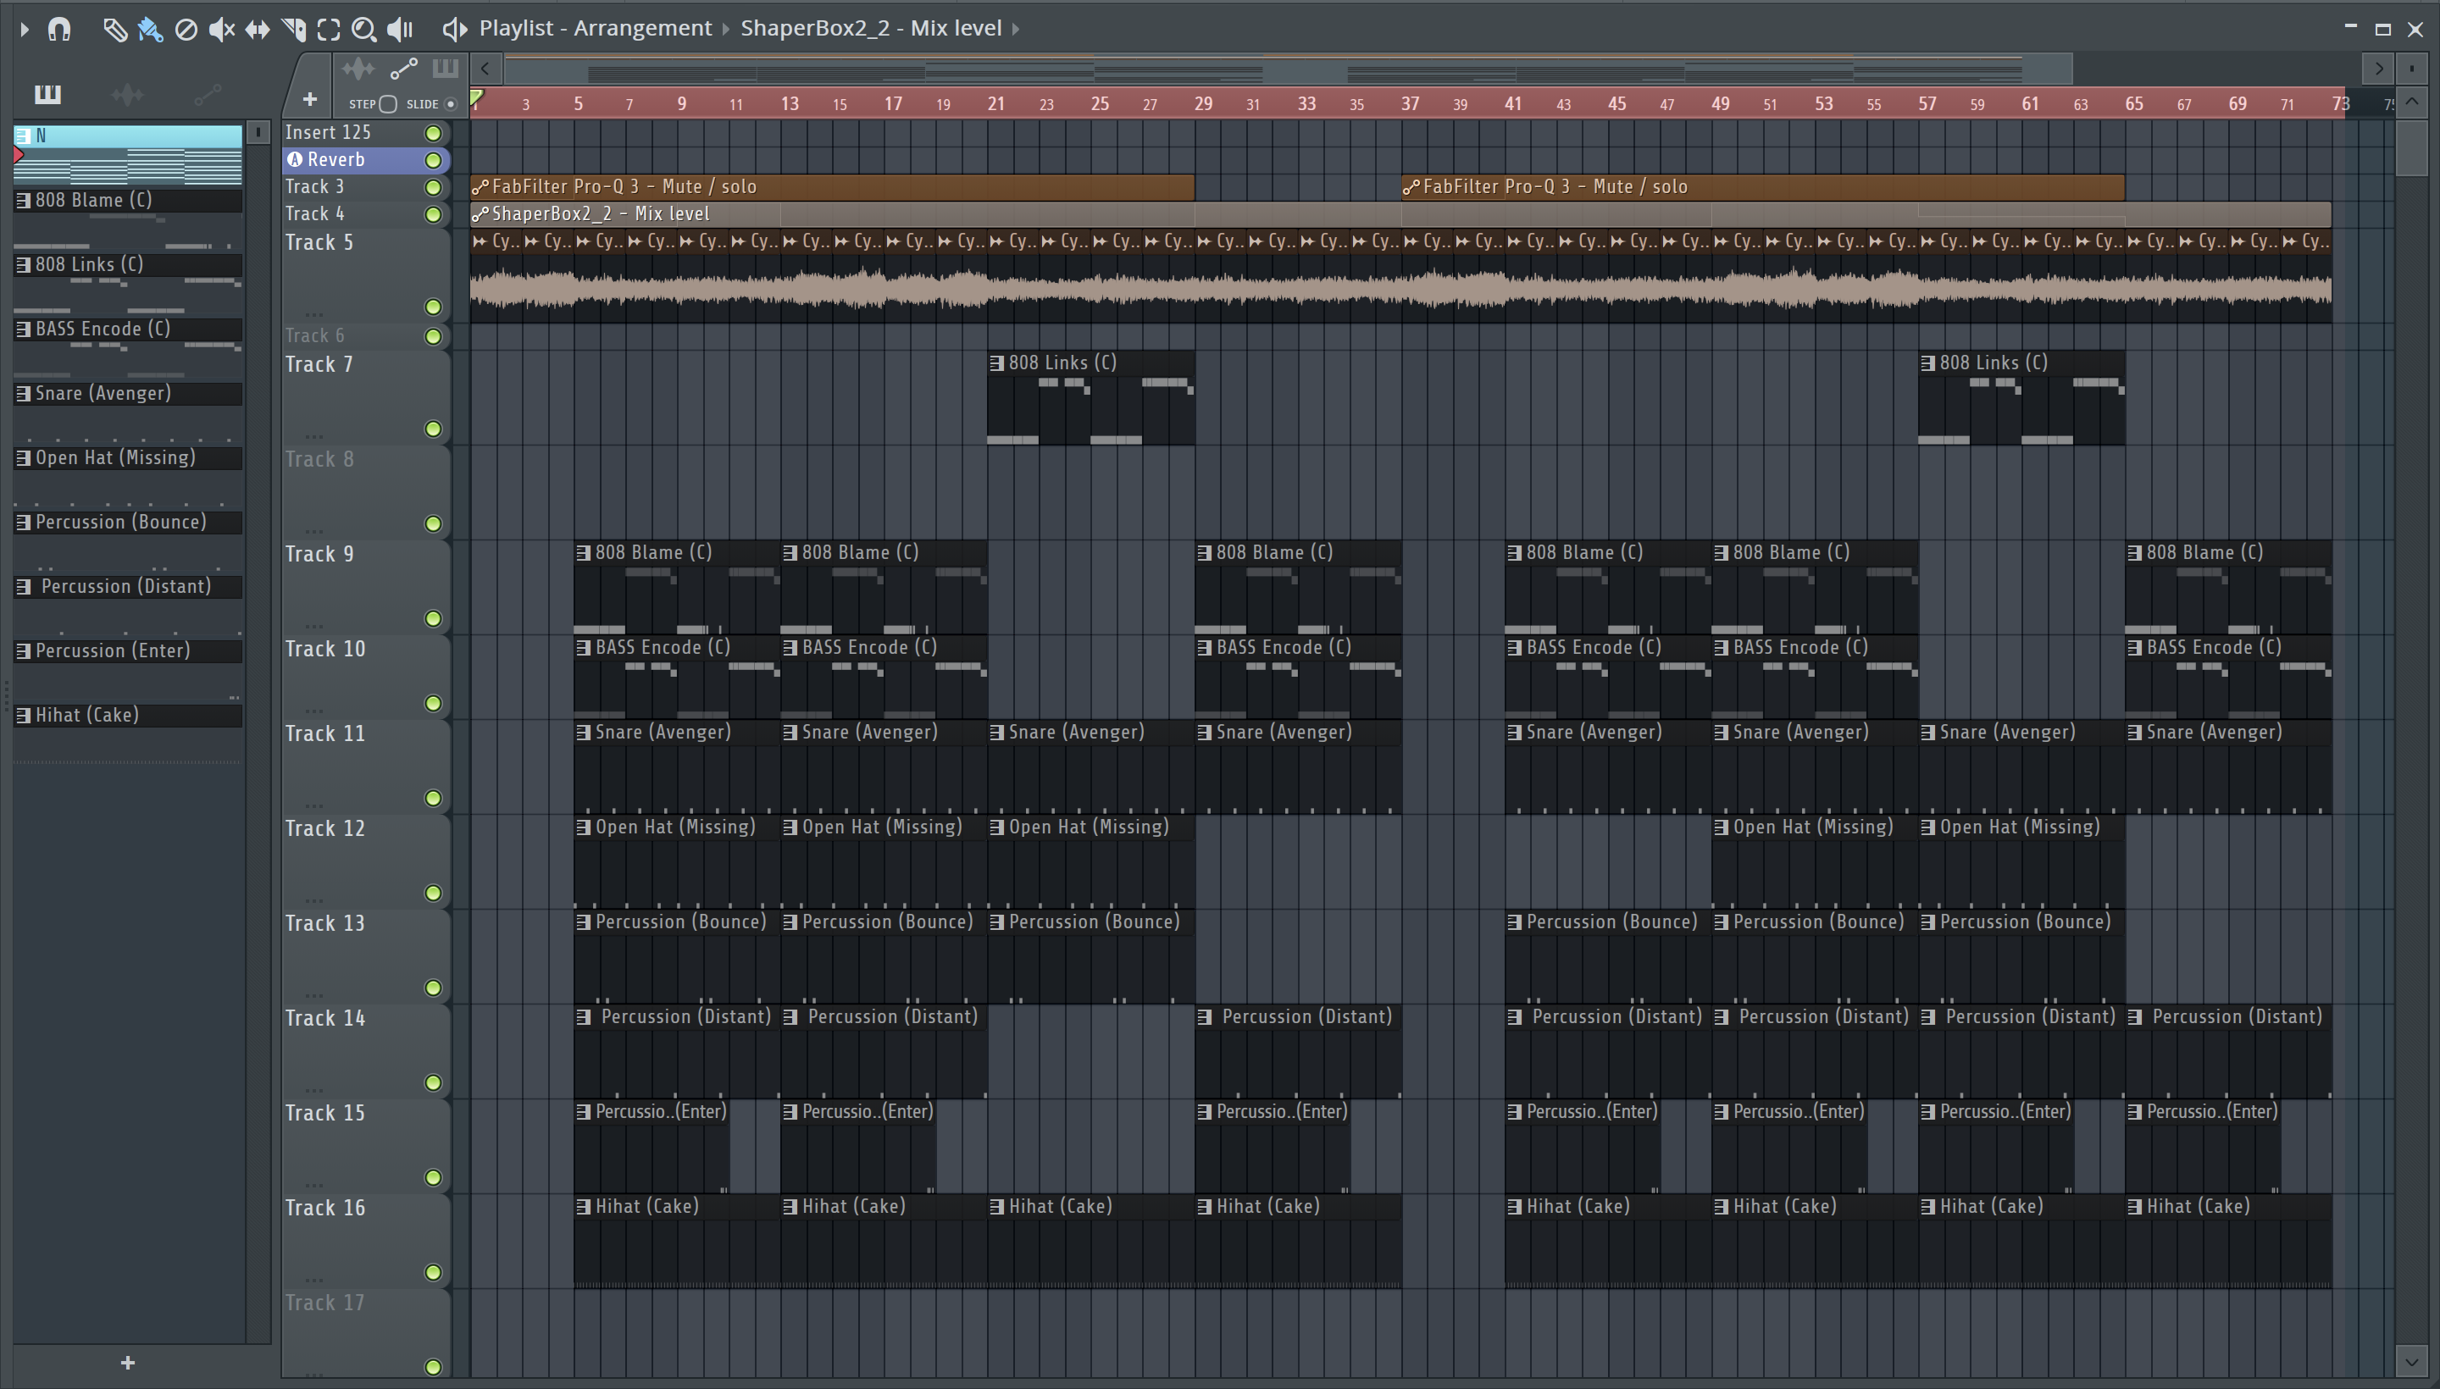Viewport: 2440px width, 1389px height.
Task: Select Hihat (Cake) pattern in picker
Action: click(128, 716)
